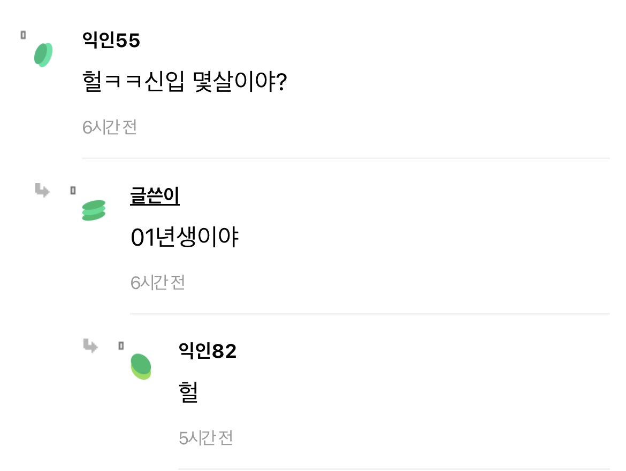This screenshot has height=471, width=626.
Task: Click 익인55's green profile avatar
Action: 43,54
